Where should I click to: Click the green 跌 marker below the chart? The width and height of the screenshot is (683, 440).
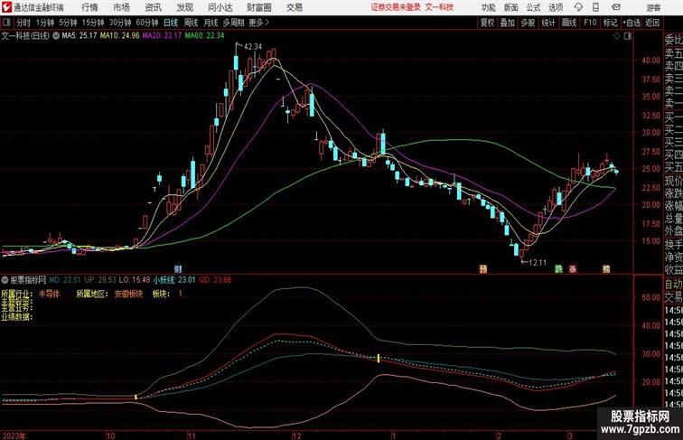coord(559,269)
